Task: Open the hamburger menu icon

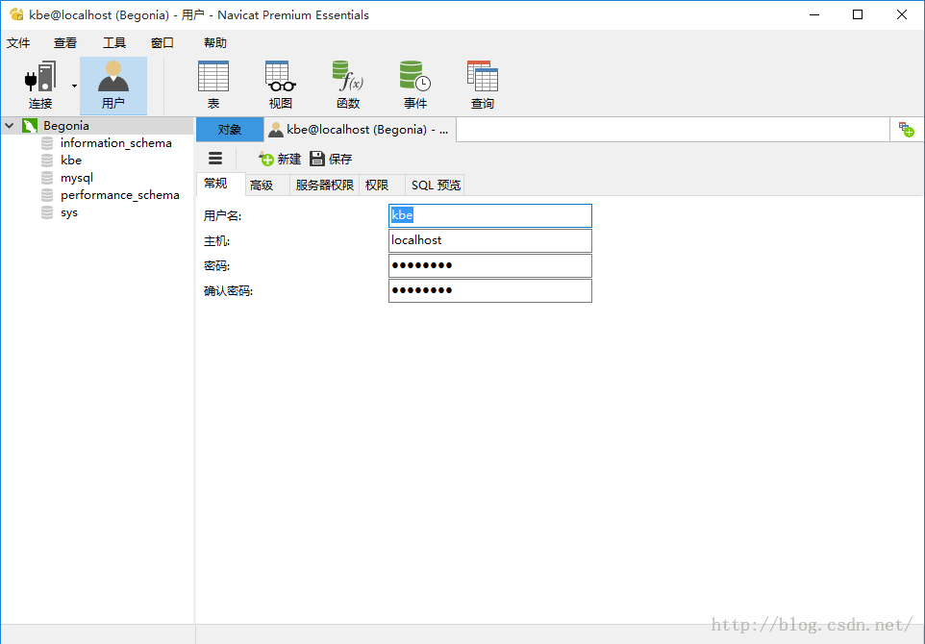Action: [215, 158]
